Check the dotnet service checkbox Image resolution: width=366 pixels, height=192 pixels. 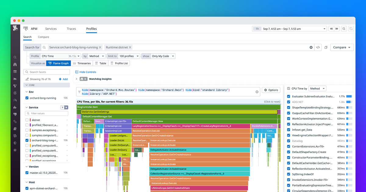(27, 120)
